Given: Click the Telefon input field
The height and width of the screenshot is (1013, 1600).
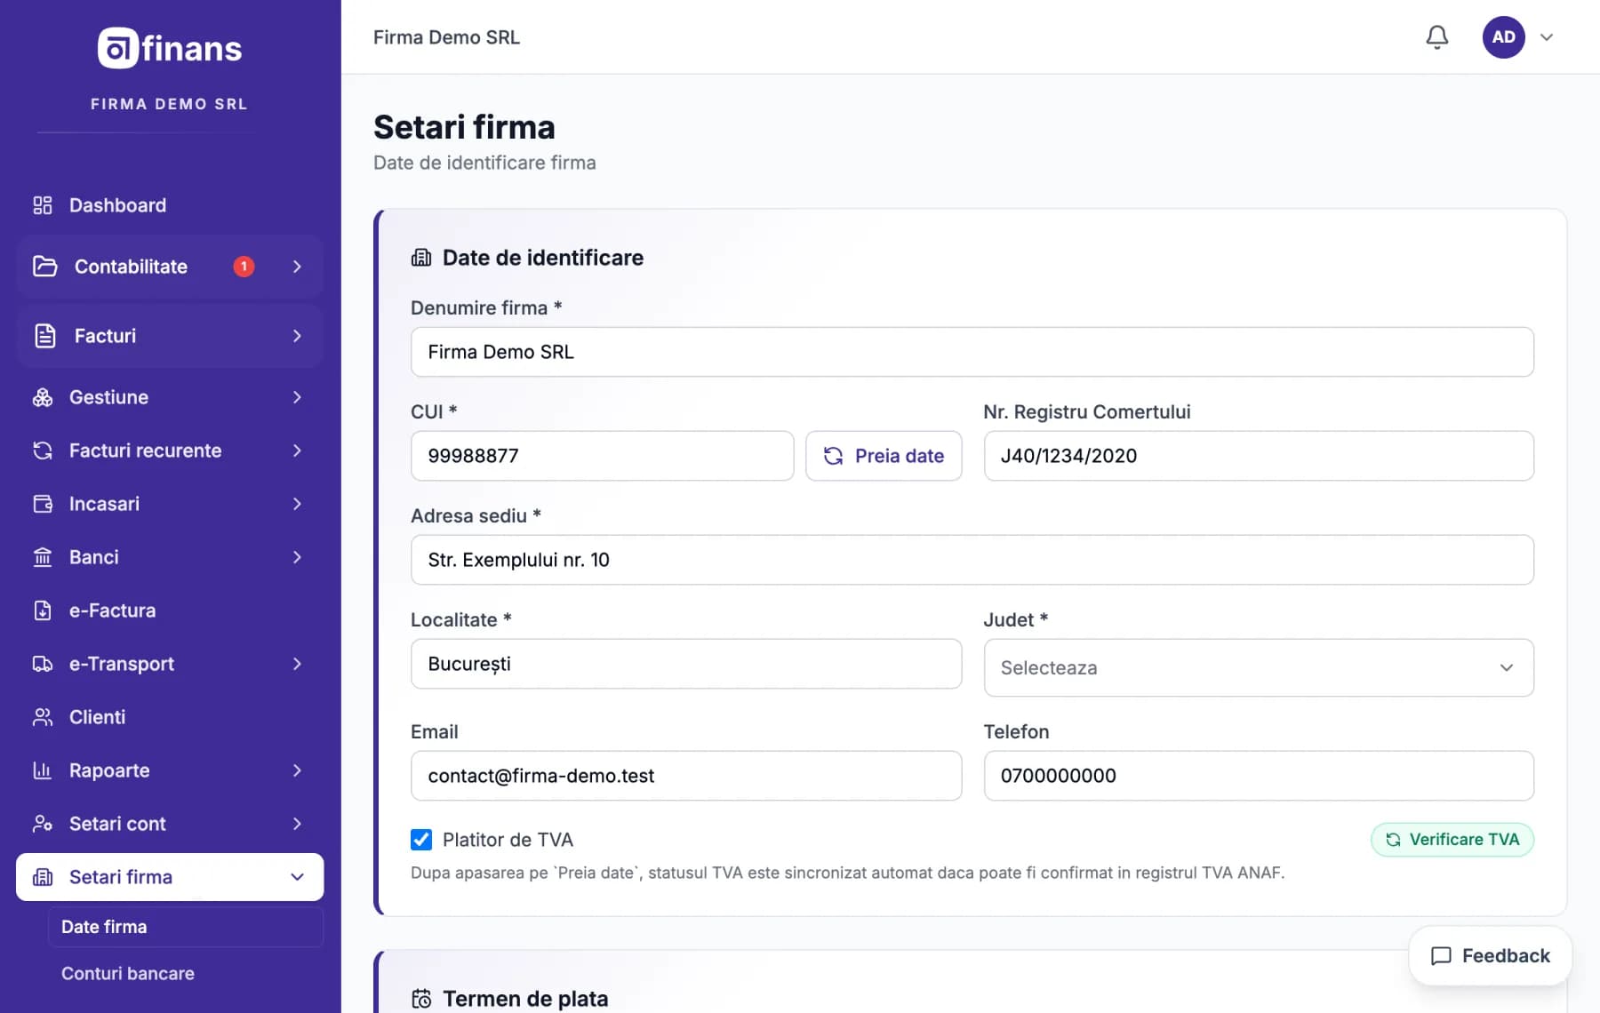Looking at the screenshot, I should coord(1258,776).
